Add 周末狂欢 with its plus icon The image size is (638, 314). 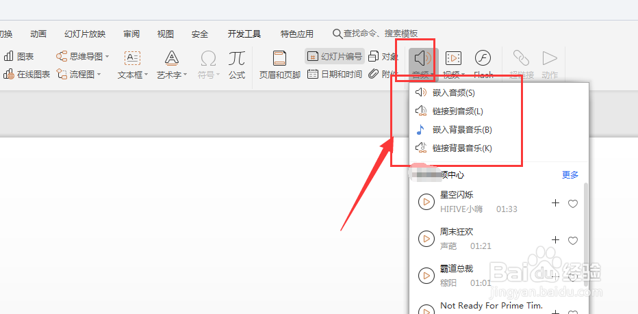tap(555, 240)
